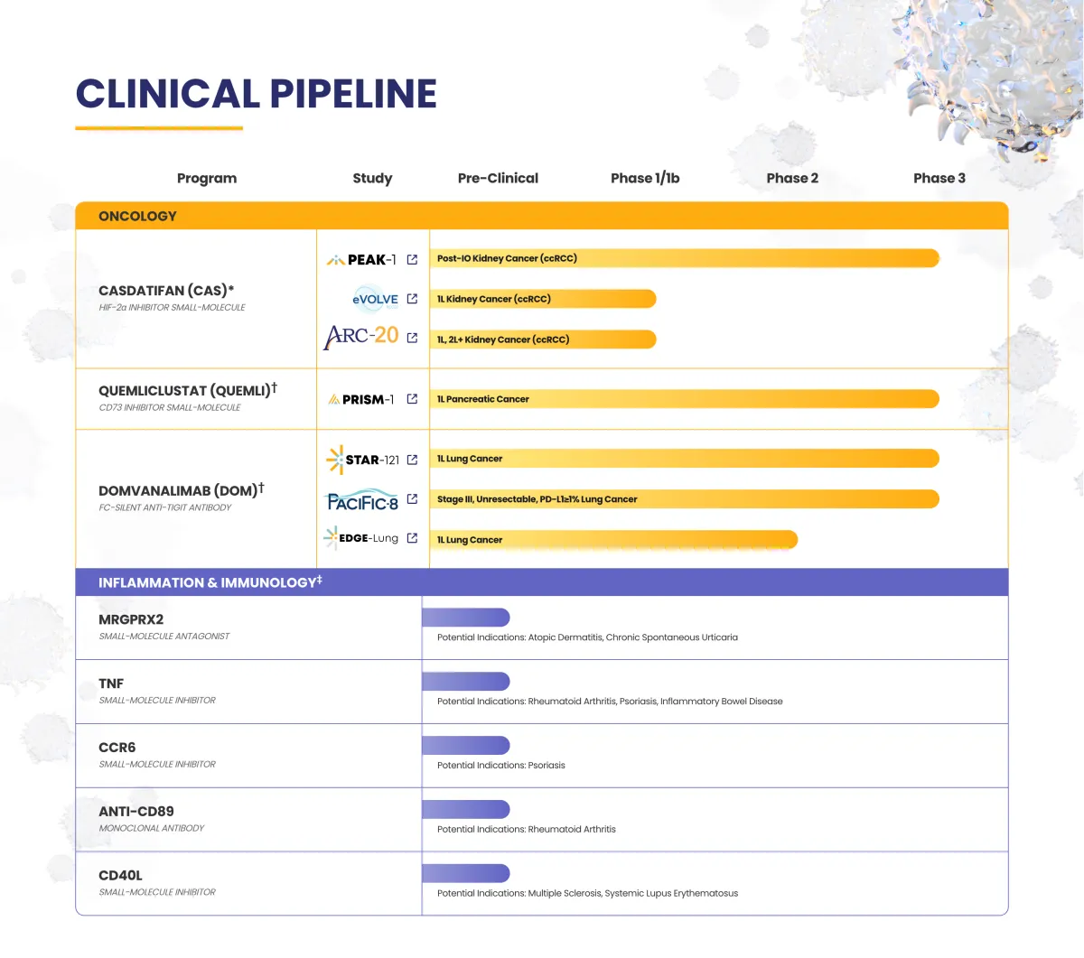Open the STAR-121 external link icon
1084x958 pixels.
[412, 459]
